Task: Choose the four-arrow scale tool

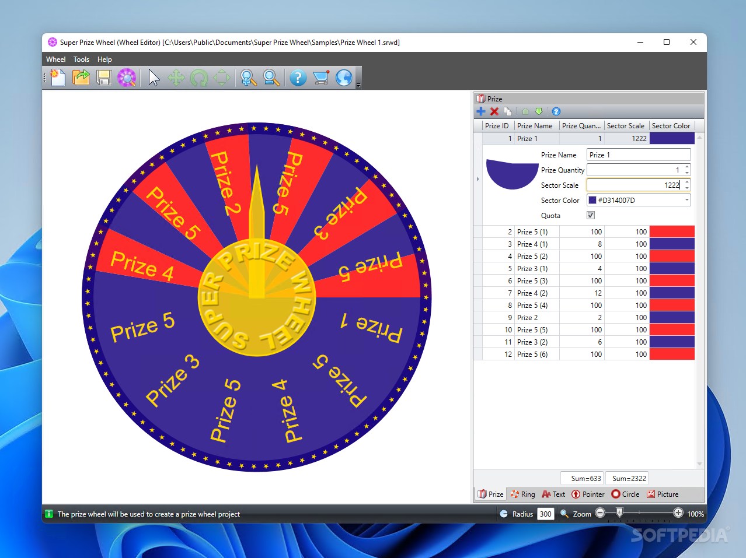Action: (x=222, y=78)
